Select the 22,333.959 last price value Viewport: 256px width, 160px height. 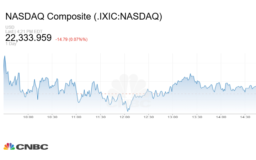pyautogui.click(x=28, y=38)
